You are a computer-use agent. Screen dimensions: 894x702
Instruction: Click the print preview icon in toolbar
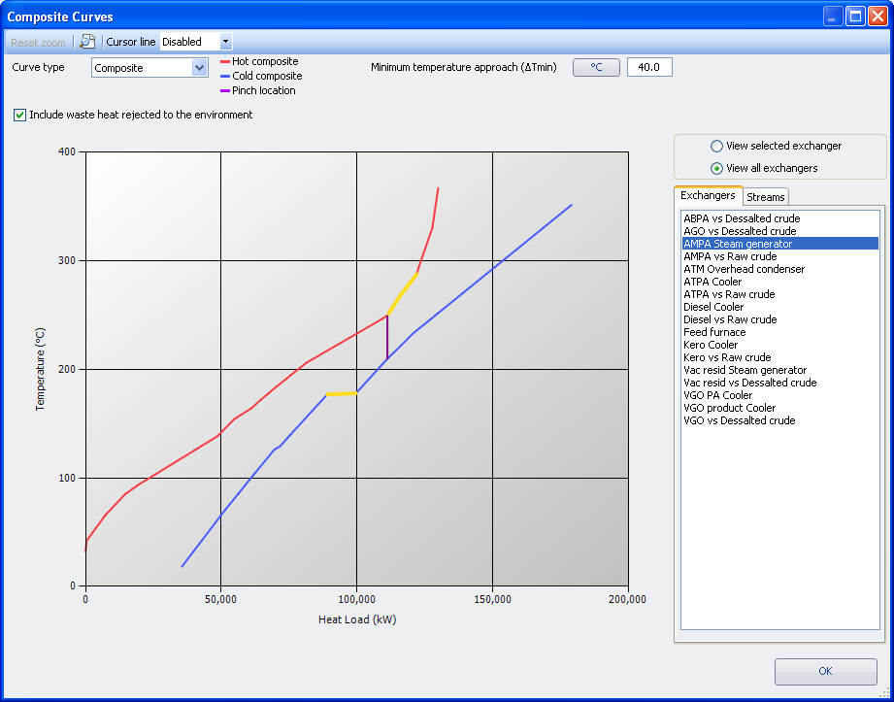click(x=87, y=42)
